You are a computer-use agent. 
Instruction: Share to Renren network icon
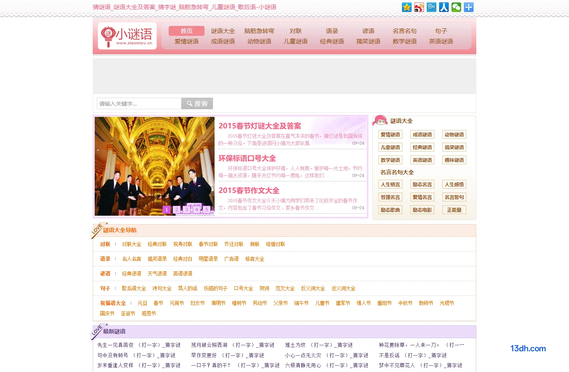[x=444, y=7]
